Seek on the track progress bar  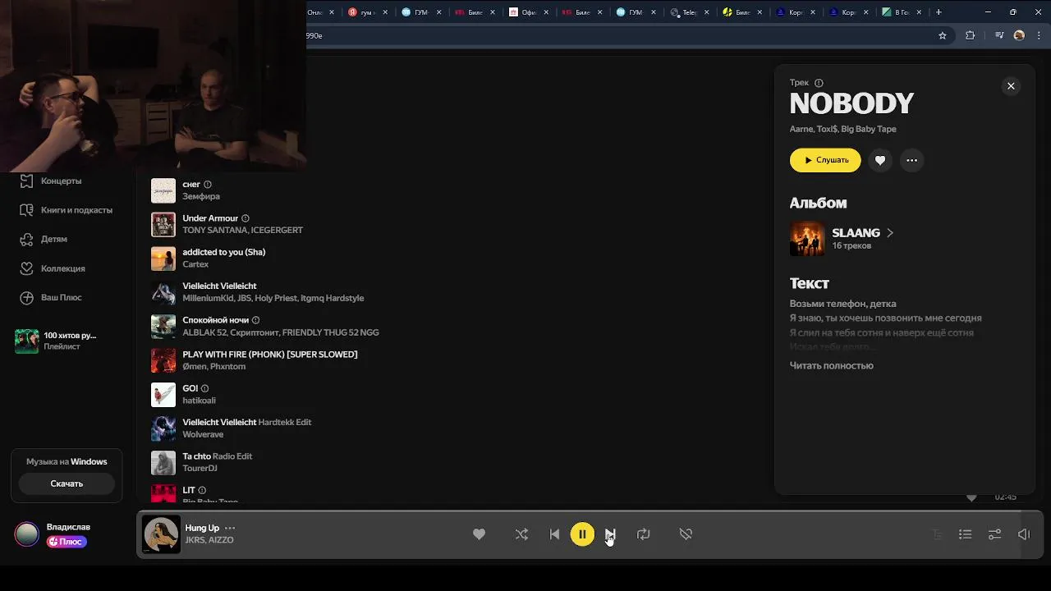click(x=590, y=512)
